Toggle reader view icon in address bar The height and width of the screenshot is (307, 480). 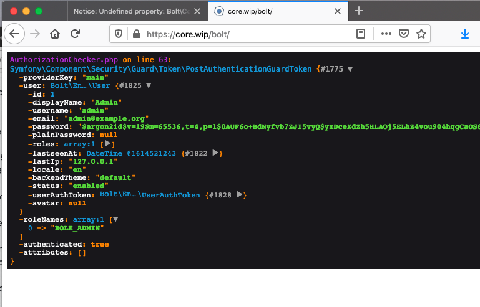361,34
